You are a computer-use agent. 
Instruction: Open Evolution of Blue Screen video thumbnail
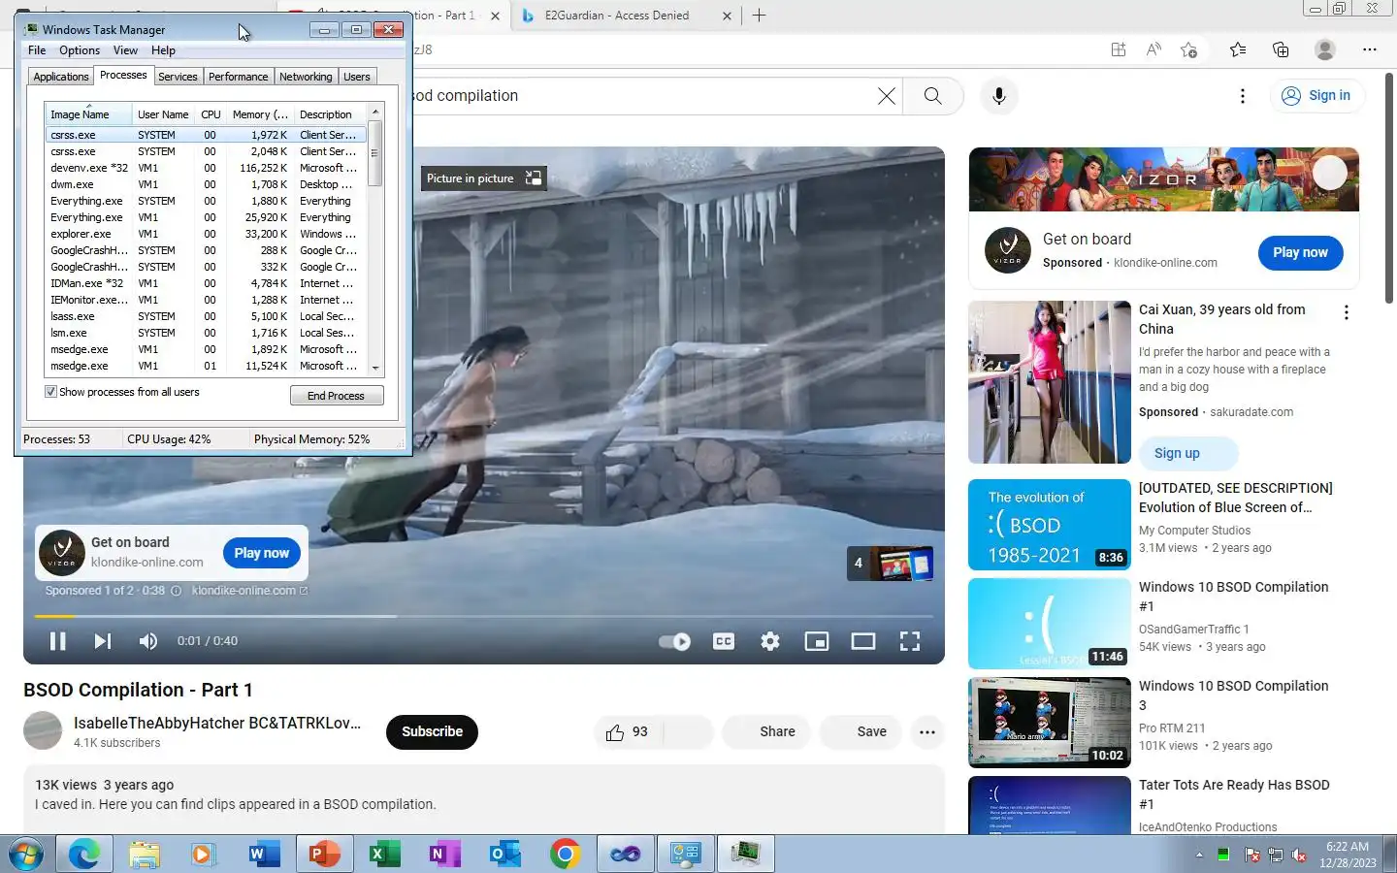tap(1050, 525)
